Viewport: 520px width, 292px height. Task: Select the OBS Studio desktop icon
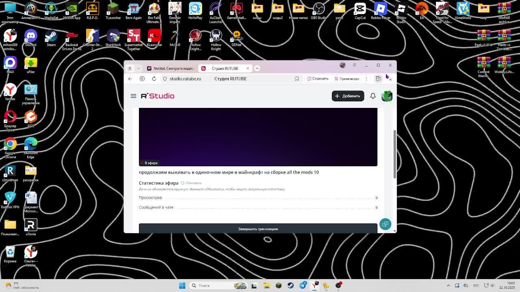coord(319,11)
